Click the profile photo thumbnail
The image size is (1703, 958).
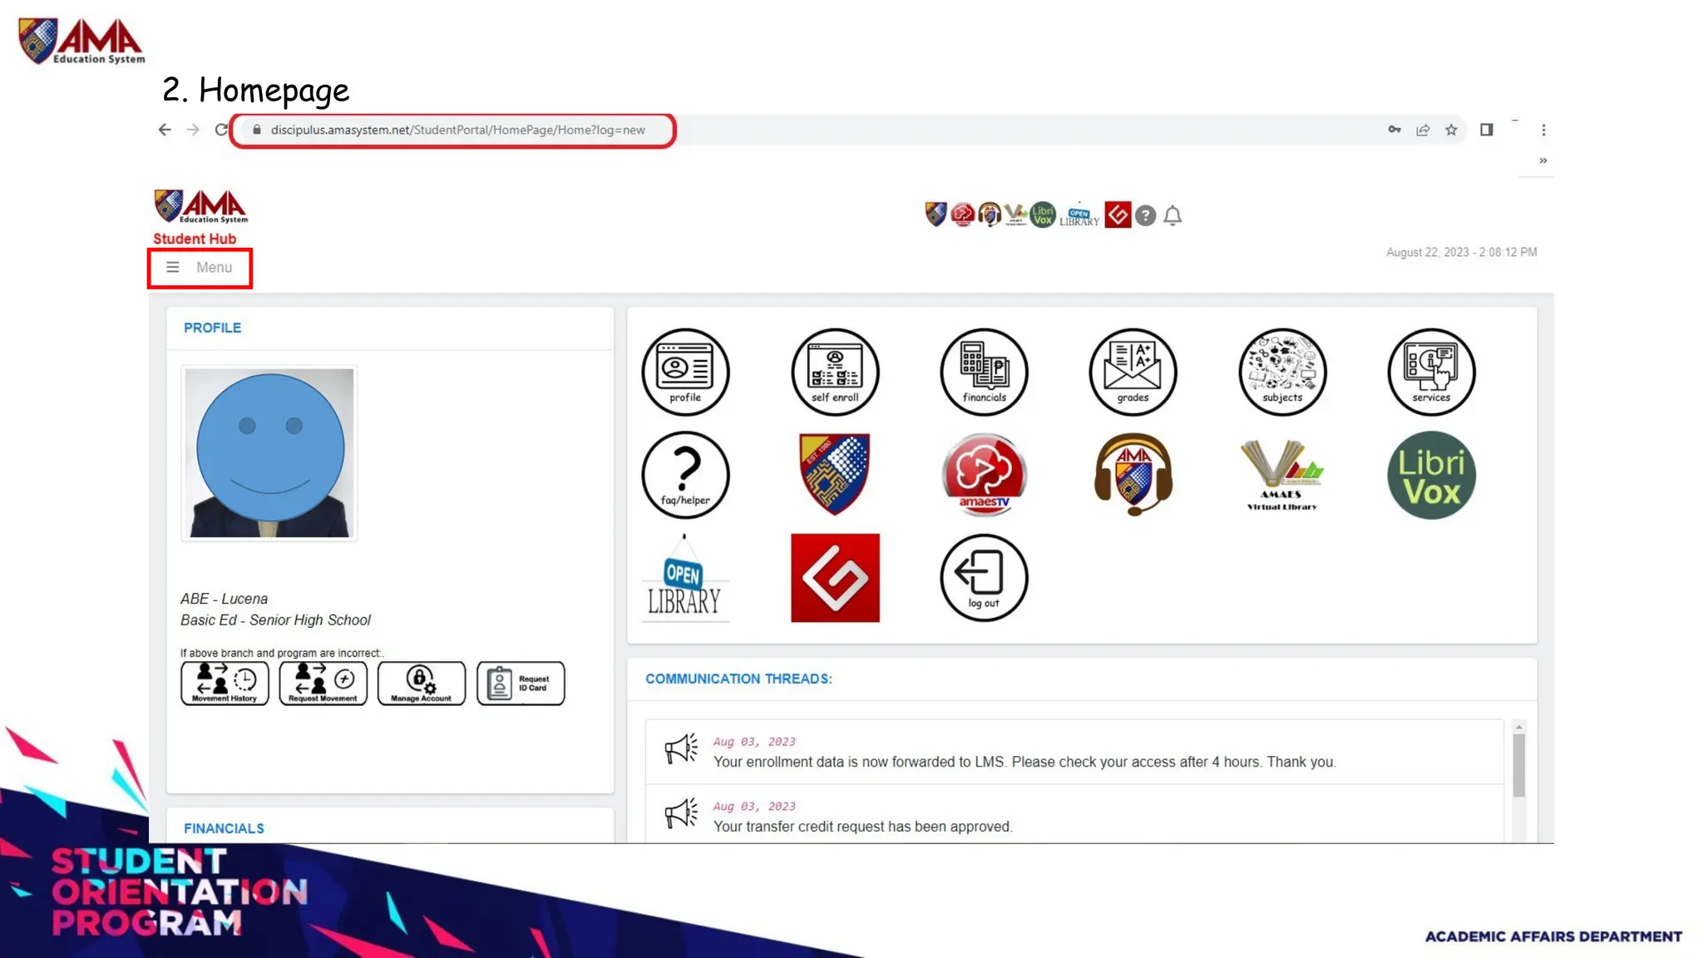point(269,453)
